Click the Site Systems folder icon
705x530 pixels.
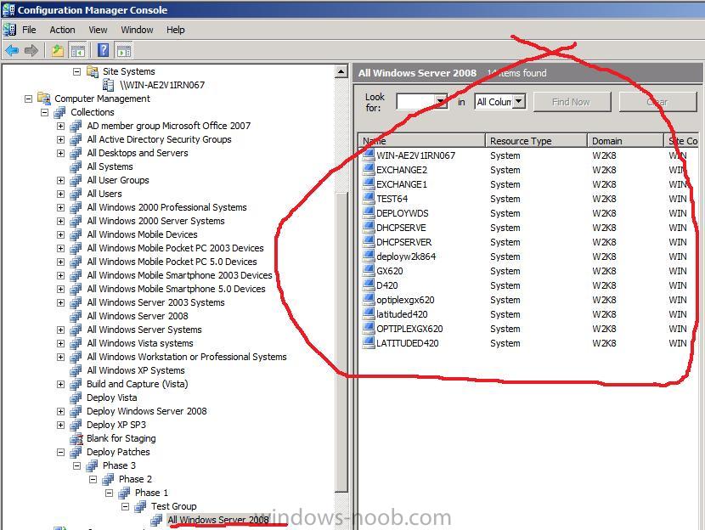(93, 71)
